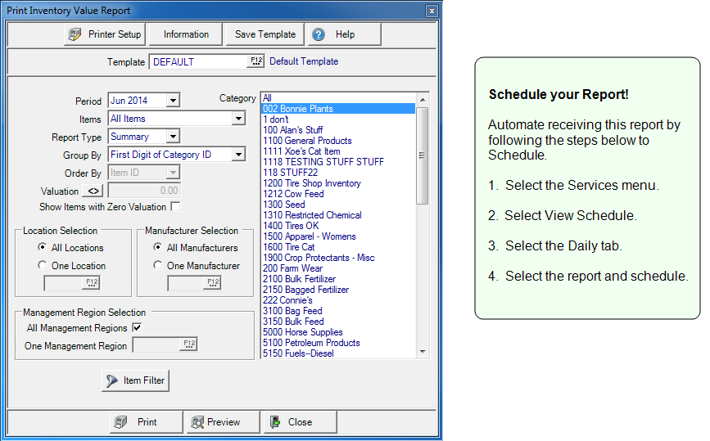Enable Show Items with Zero Valuation
The height and width of the screenshot is (441, 710).
click(175, 207)
